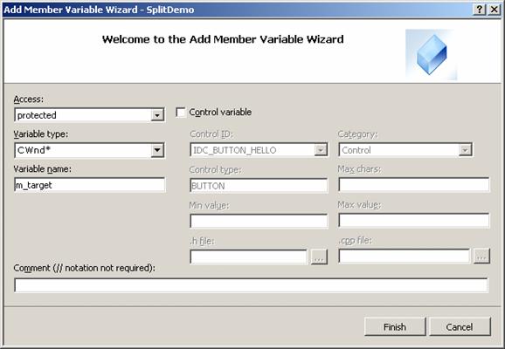Image resolution: width=505 pixels, height=349 pixels.
Task: Click the Min value field
Action: pos(259,221)
